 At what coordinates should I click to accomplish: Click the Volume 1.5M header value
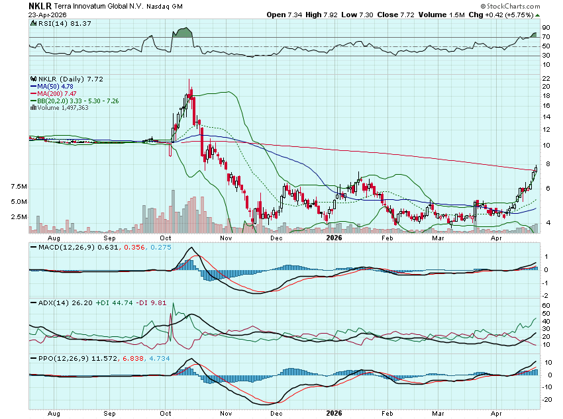click(x=442, y=15)
